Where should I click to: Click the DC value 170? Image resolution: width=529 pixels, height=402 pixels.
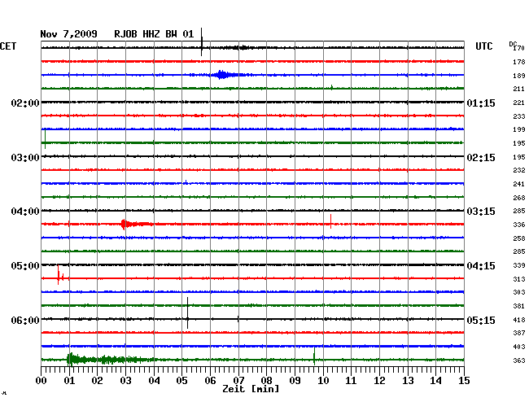(x=519, y=48)
